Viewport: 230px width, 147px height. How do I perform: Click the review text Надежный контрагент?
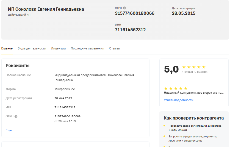pyautogui.click(x=193, y=93)
